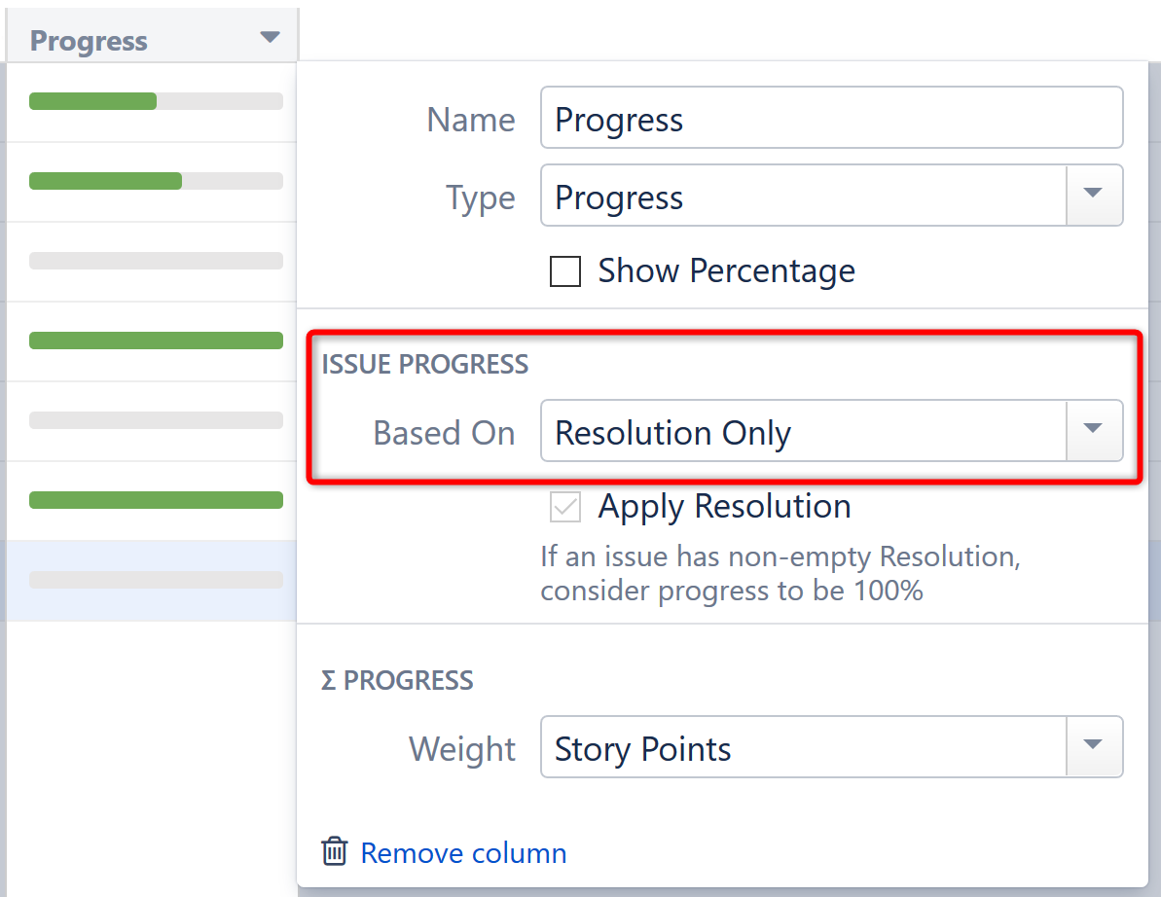Enable the Show Percentage checkbox

coord(565,271)
